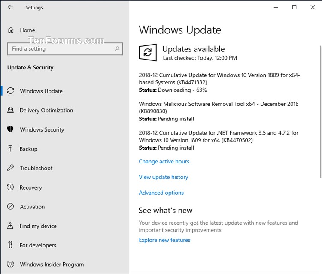Focus the Find a setting search box
The width and height of the screenshot is (322, 274).
(x=65, y=49)
